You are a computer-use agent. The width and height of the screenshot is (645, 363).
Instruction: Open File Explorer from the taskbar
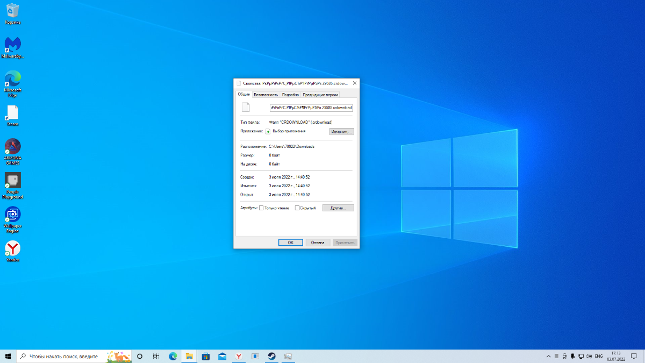(x=189, y=356)
